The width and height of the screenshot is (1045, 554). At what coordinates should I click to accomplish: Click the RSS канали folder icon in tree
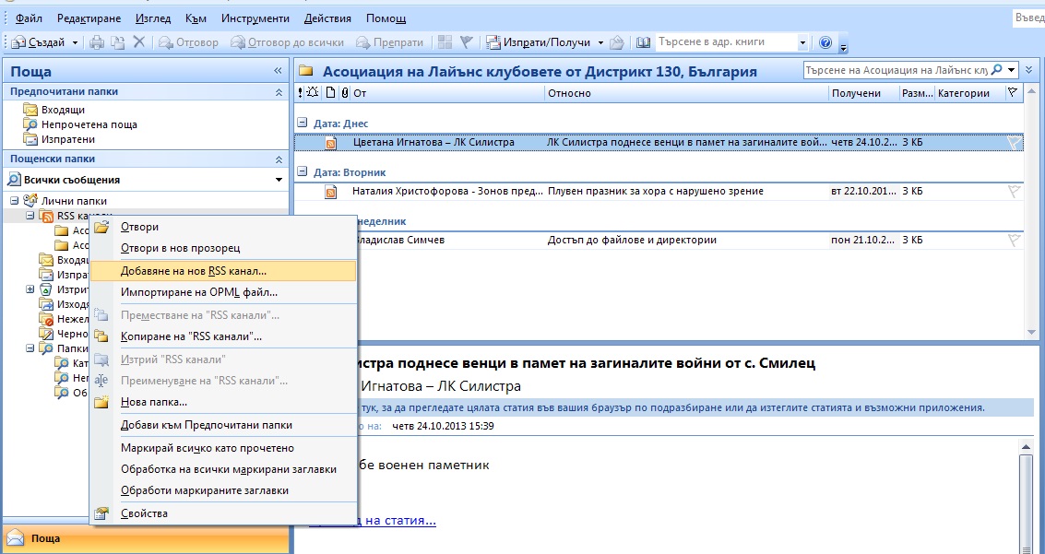(x=46, y=216)
